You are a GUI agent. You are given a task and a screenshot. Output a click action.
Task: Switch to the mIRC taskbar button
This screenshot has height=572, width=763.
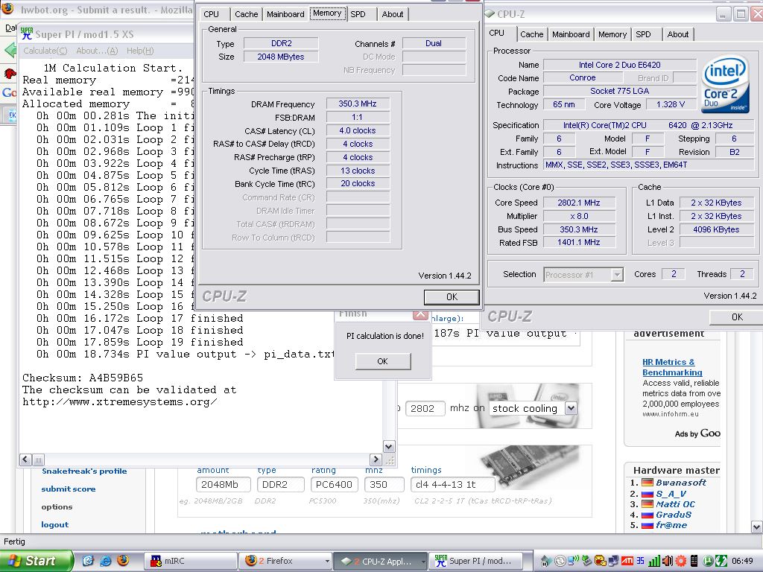coord(191,561)
